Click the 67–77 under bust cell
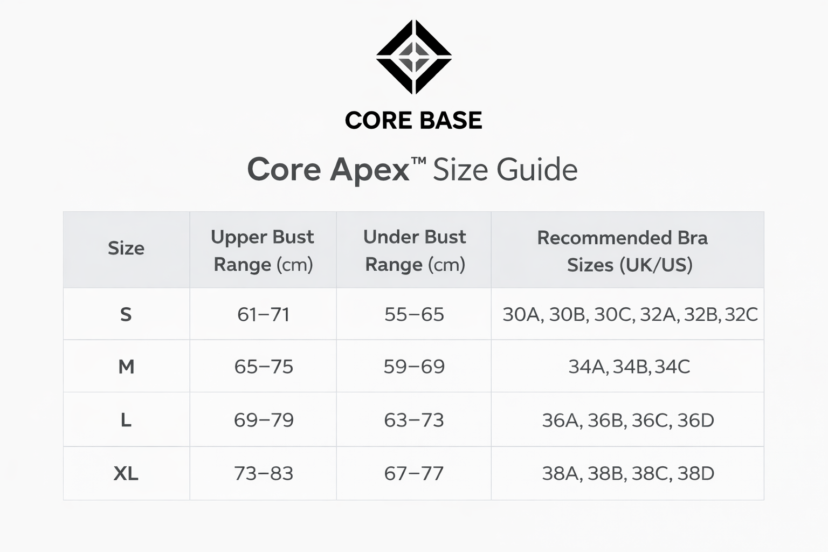Image resolution: width=828 pixels, height=552 pixels. coord(414,473)
